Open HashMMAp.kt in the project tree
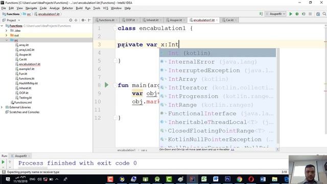 (x=28, y=83)
